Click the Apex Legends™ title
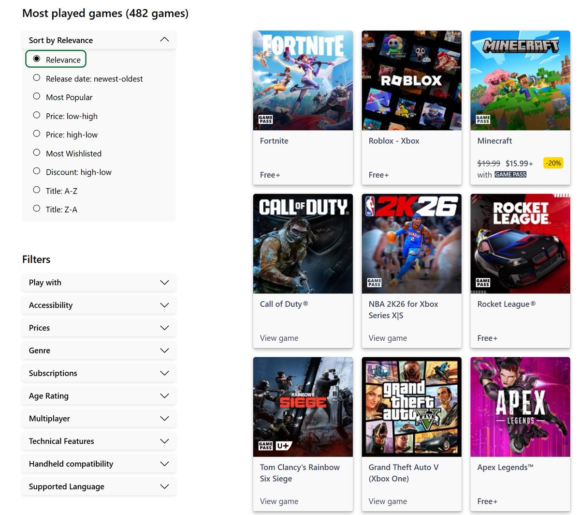 click(x=505, y=467)
